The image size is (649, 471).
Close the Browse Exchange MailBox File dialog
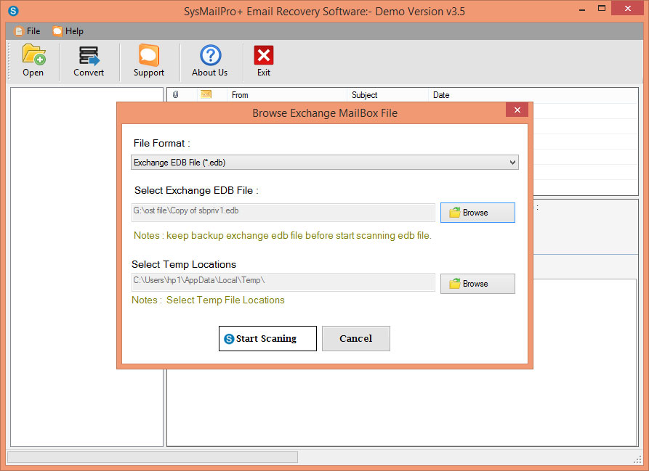click(517, 110)
